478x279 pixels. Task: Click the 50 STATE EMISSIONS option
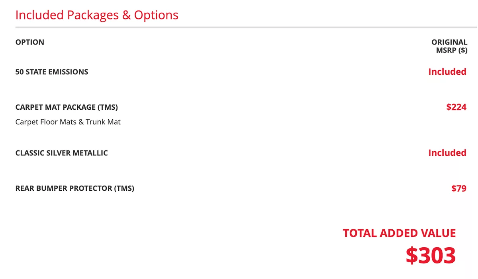[52, 72]
